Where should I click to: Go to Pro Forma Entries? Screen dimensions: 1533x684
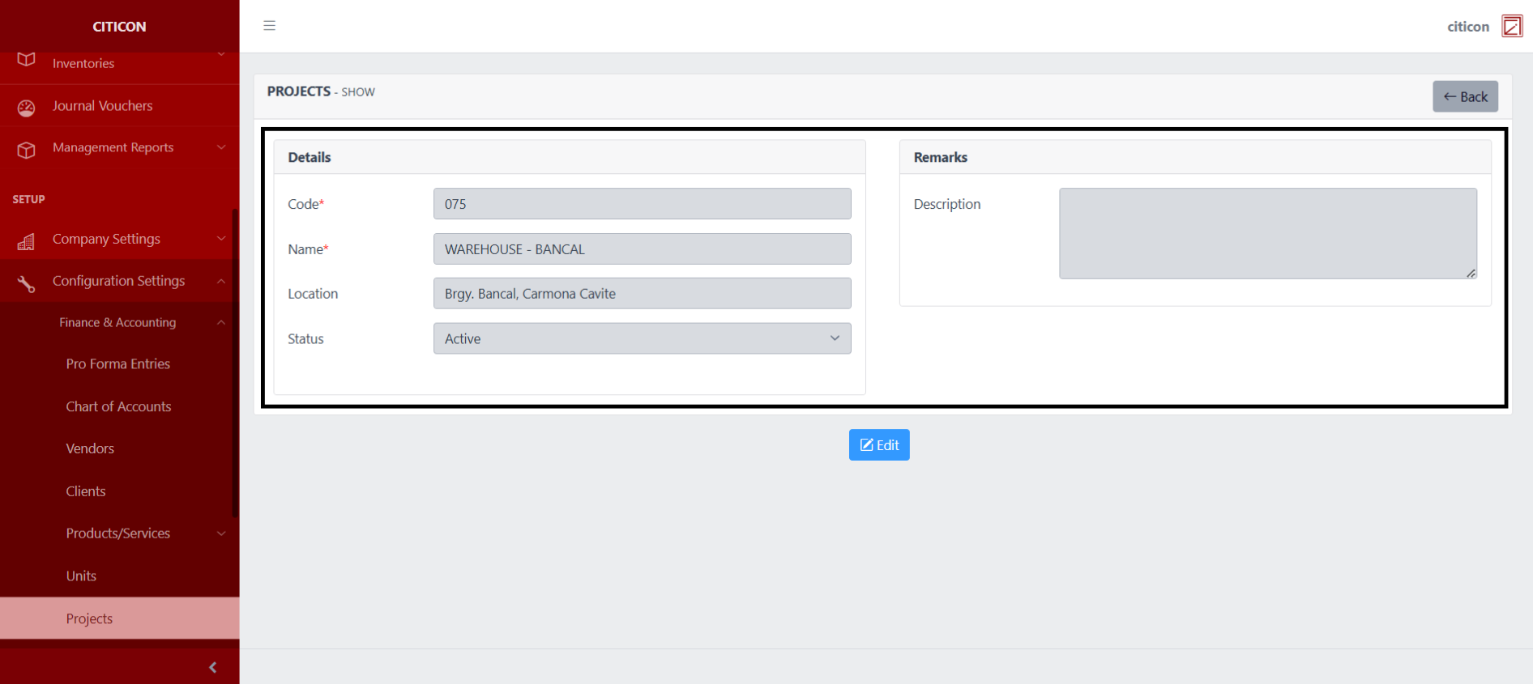(x=118, y=364)
